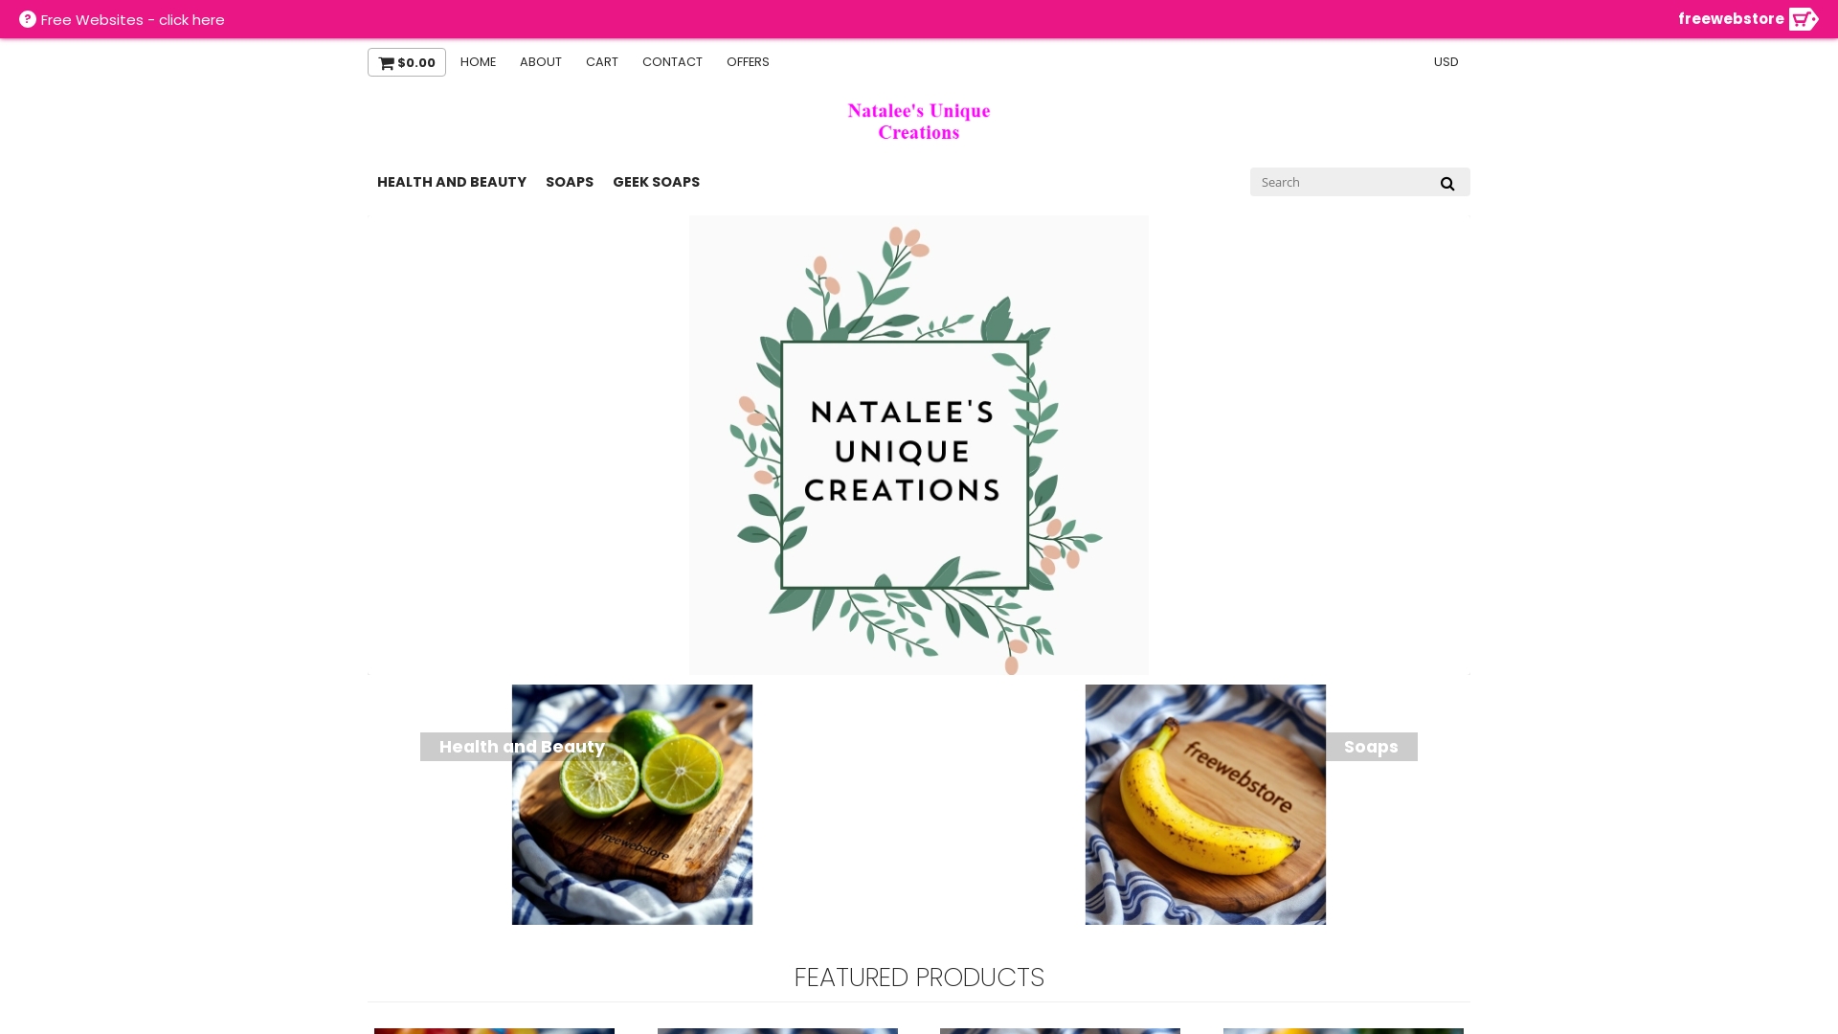Screen dimensions: 1838x1034
Task: Click the Free Websites - click here link
Action: click(132, 19)
